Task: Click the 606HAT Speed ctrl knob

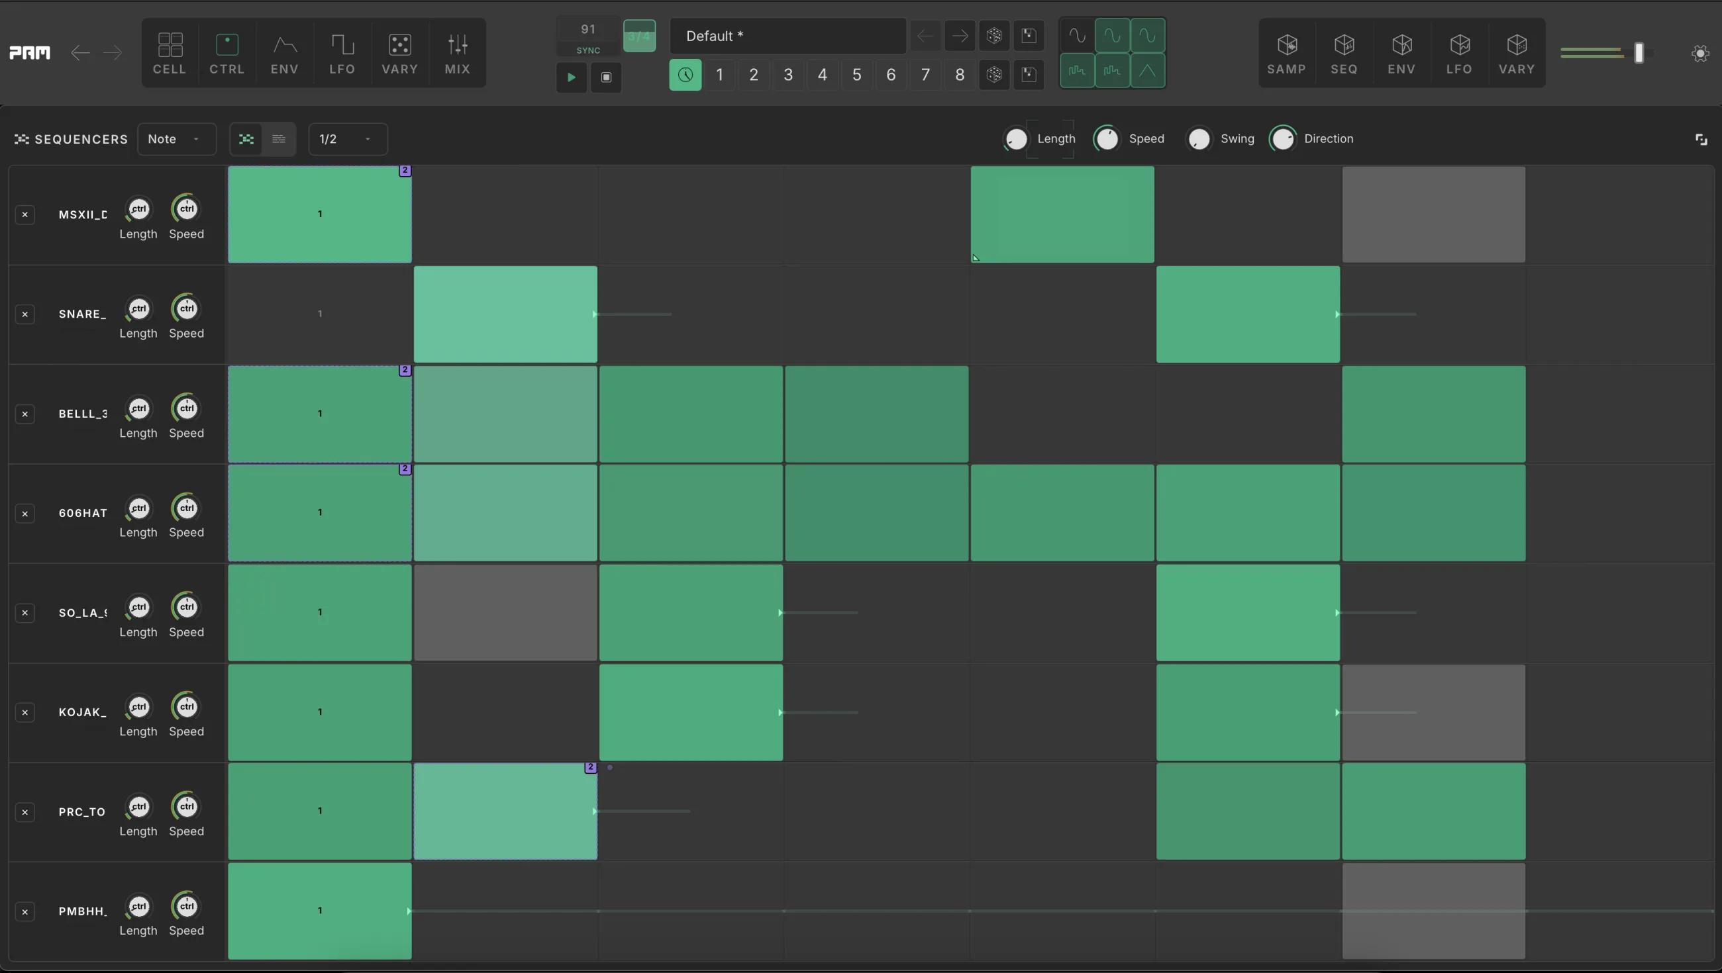Action: coord(187,508)
